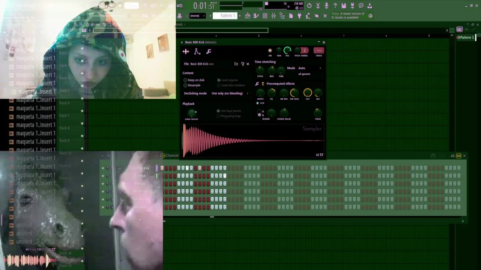Open help with the question mark icon
481x270 pixels.
[x=335, y=6]
